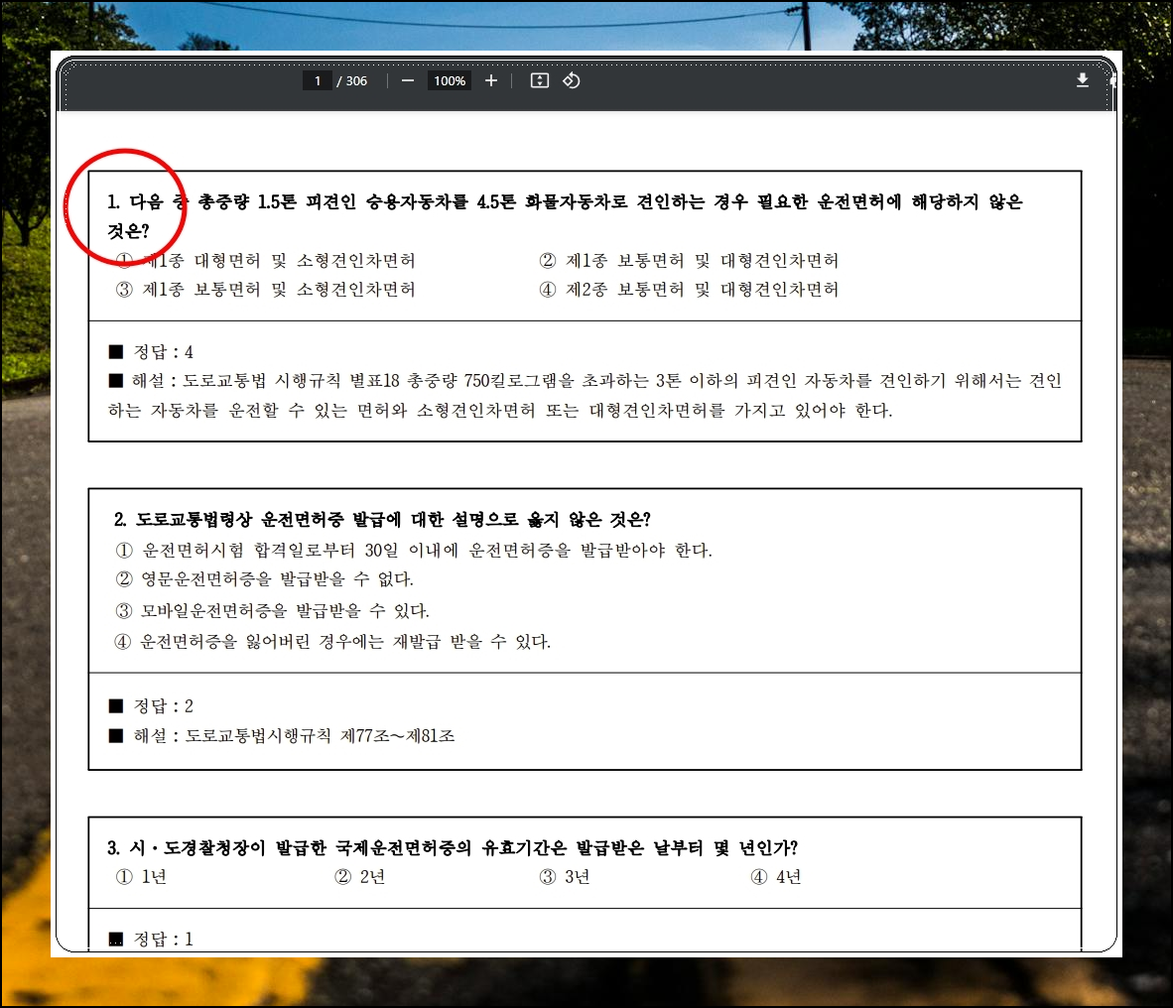Select option ② 영문운전면허증을 발급받을 수 없다
This screenshot has width=1173, height=1008.
point(264,579)
